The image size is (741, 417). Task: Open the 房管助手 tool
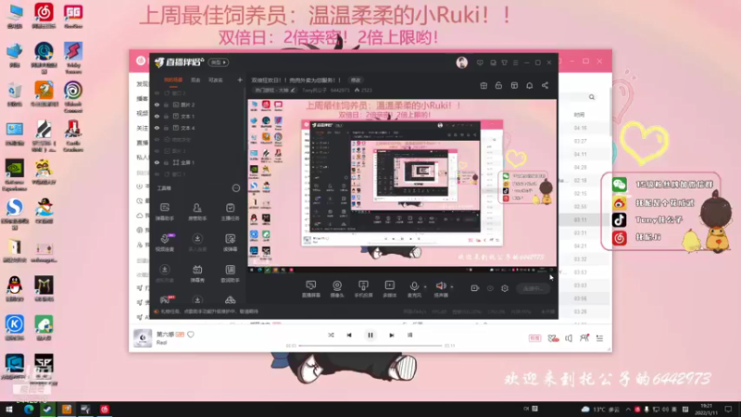point(197,211)
